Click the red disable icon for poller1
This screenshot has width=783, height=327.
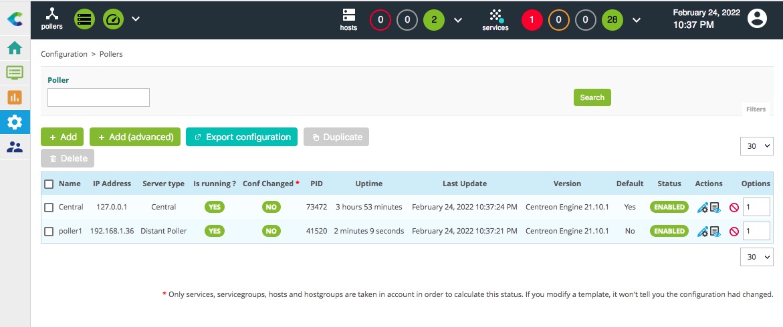[734, 232]
